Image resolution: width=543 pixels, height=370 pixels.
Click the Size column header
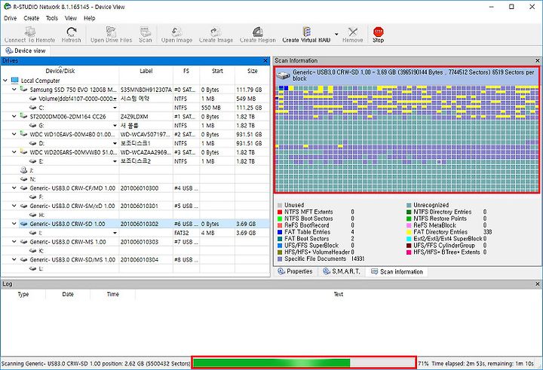pos(252,71)
